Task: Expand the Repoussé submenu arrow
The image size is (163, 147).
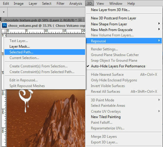Action: [x=159, y=41]
